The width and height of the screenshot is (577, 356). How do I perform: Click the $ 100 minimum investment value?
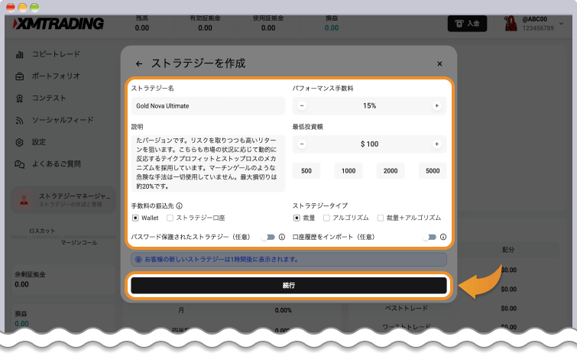tap(369, 144)
